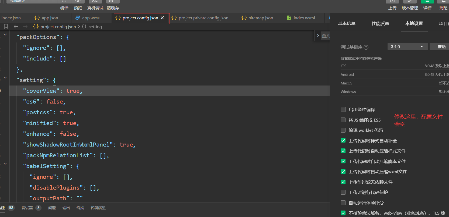
Task: Uncheck 上传代码时自动压缩wxml文件
Action: (343, 172)
